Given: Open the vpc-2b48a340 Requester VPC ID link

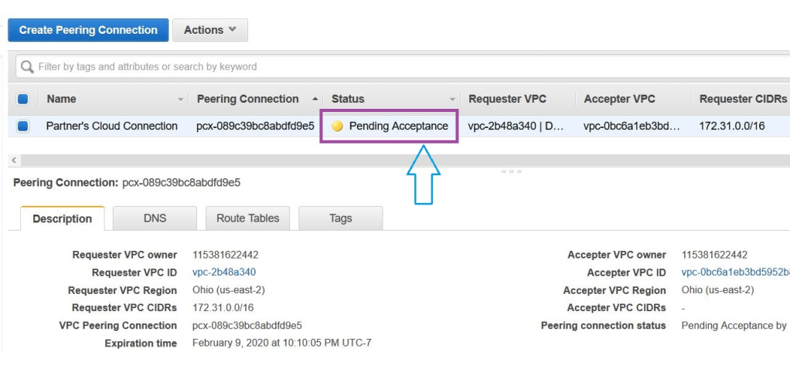Looking at the screenshot, I should tap(224, 272).
